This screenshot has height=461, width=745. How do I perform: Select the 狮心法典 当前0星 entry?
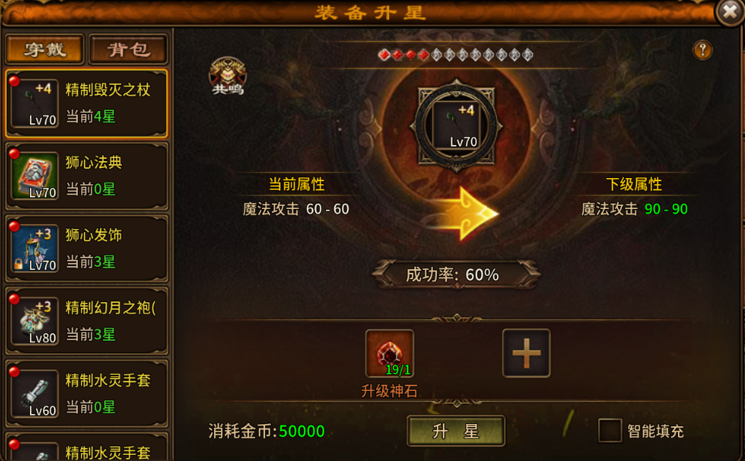[x=86, y=176]
